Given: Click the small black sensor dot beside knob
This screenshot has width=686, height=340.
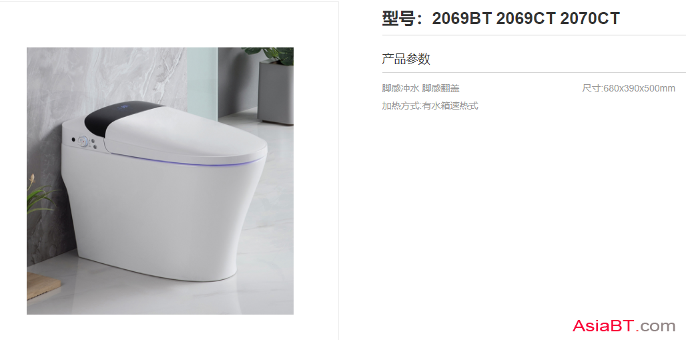Looking at the screenshot, I should tap(73, 140).
